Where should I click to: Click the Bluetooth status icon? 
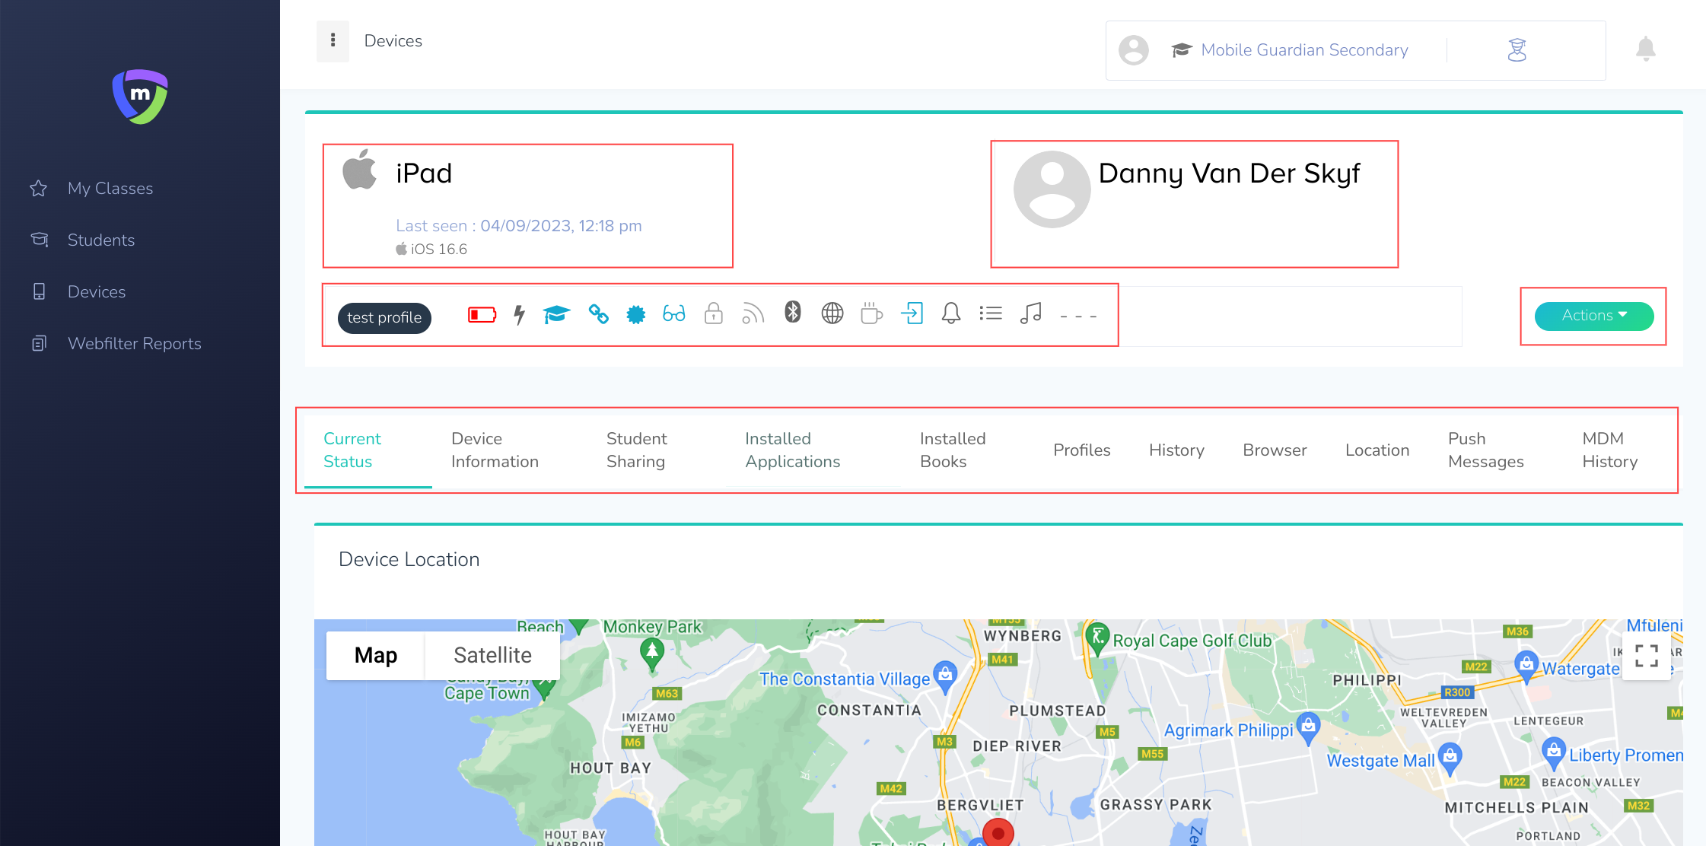click(x=793, y=312)
